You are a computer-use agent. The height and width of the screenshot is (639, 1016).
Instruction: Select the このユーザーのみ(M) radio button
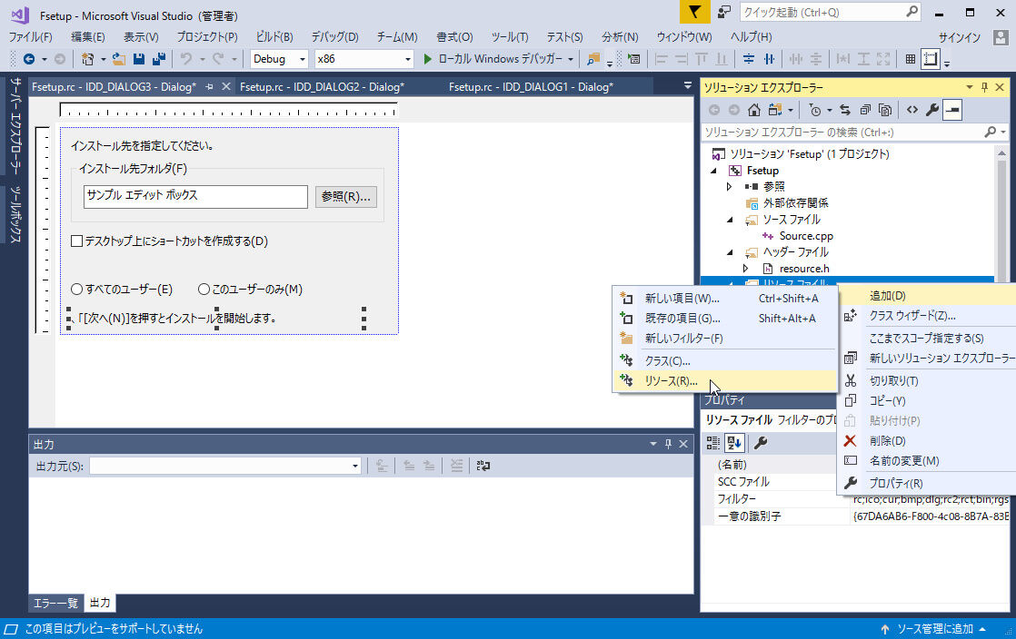pyautogui.click(x=204, y=290)
